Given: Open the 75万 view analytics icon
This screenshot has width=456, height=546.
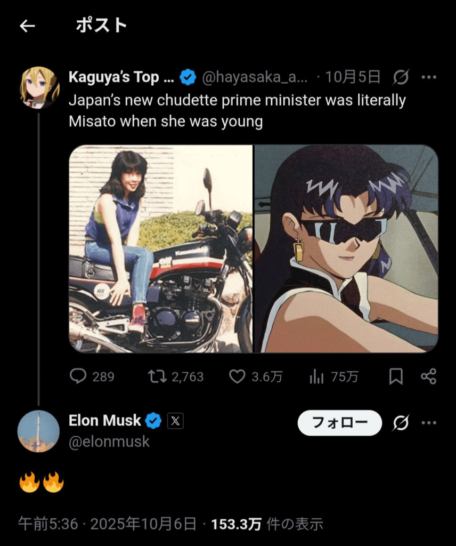Looking at the screenshot, I should [317, 376].
